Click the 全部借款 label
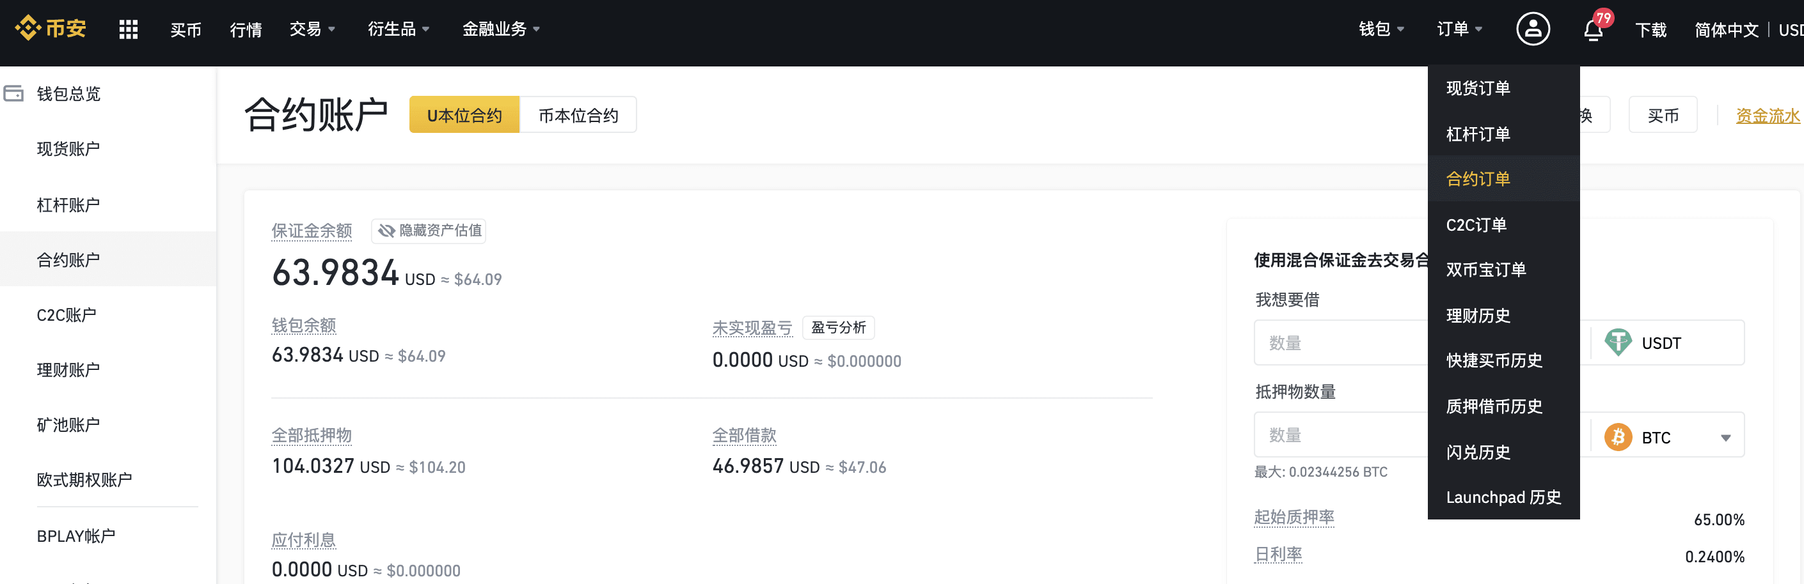This screenshot has height=584, width=1804. click(745, 435)
